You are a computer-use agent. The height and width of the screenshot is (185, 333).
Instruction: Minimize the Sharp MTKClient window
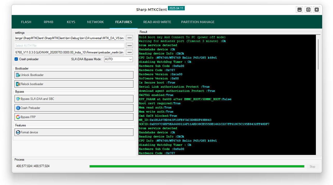tap(300, 10)
